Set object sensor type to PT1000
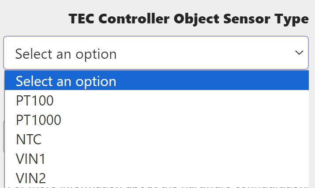The width and height of the screenshot is (315, 188). coord(39,120)
